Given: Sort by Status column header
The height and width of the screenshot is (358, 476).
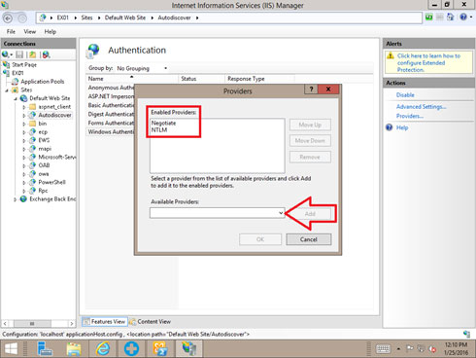Looking at the screenshot, I should [x=201, y=79].
